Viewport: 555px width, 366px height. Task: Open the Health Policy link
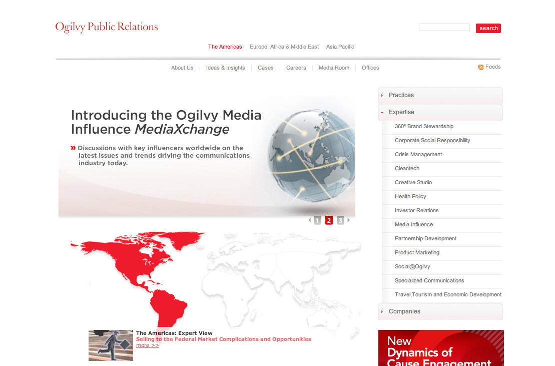pyautogui.click(x=410, y=196)
